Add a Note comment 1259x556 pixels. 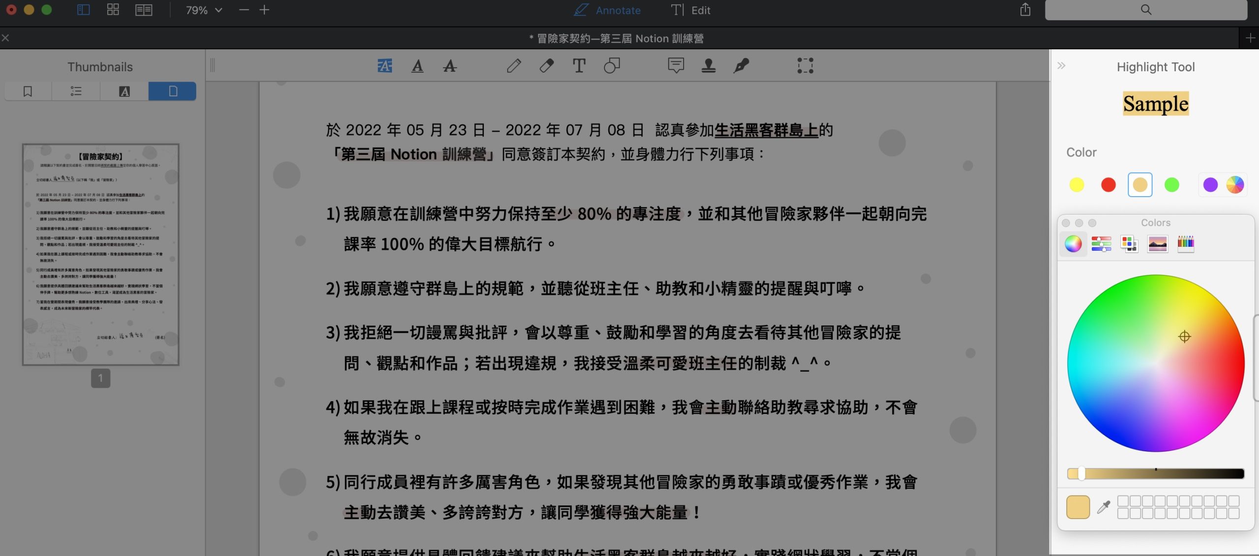point(676,65)
